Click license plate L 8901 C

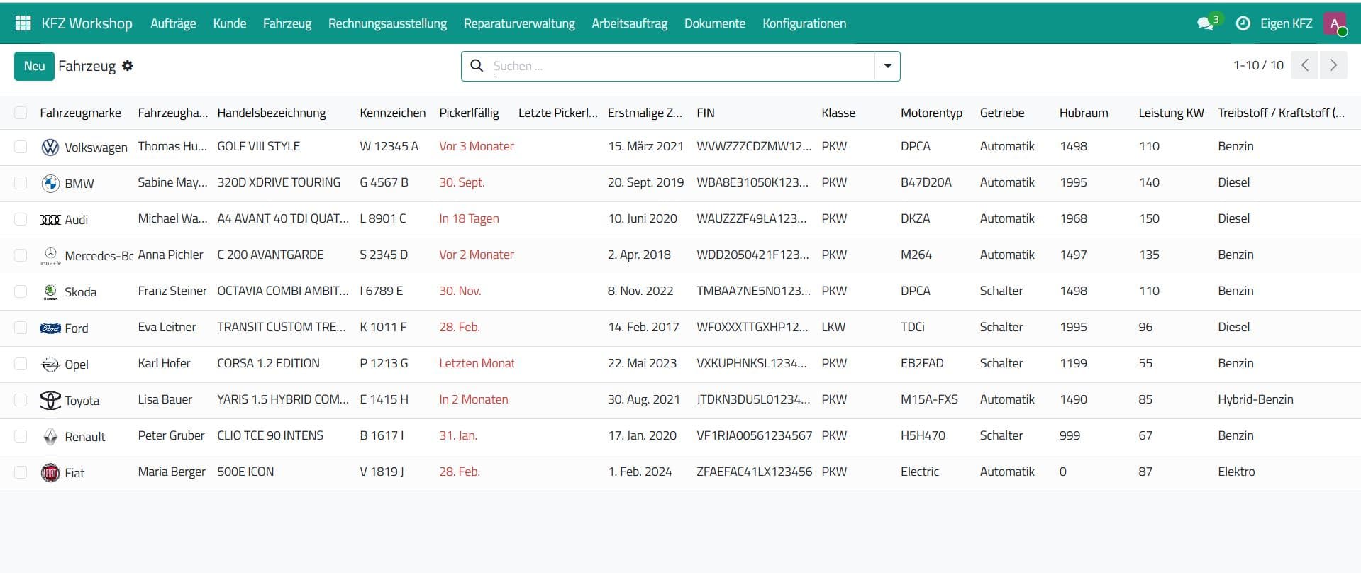383,218
